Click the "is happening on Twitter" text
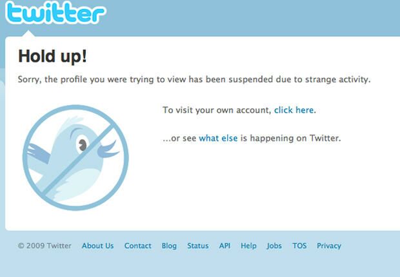400x277 pixels. [290, 138]
